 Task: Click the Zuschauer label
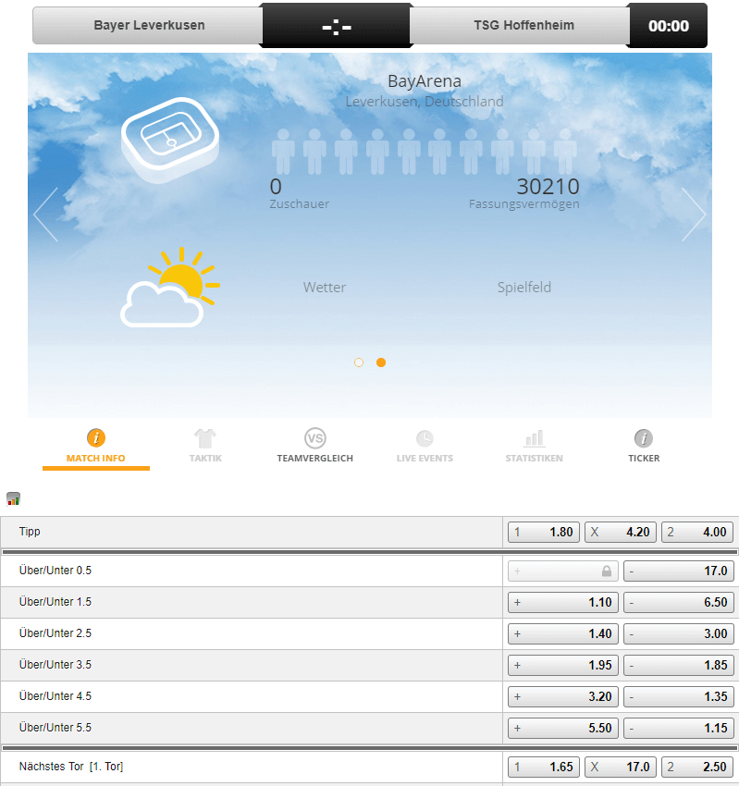pos(300,204)
